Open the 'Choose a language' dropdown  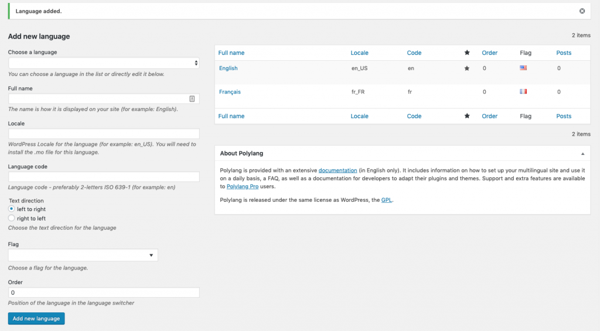[104, 63]
